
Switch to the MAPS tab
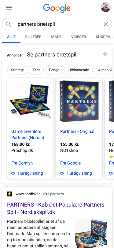click(x=56, y=37)
